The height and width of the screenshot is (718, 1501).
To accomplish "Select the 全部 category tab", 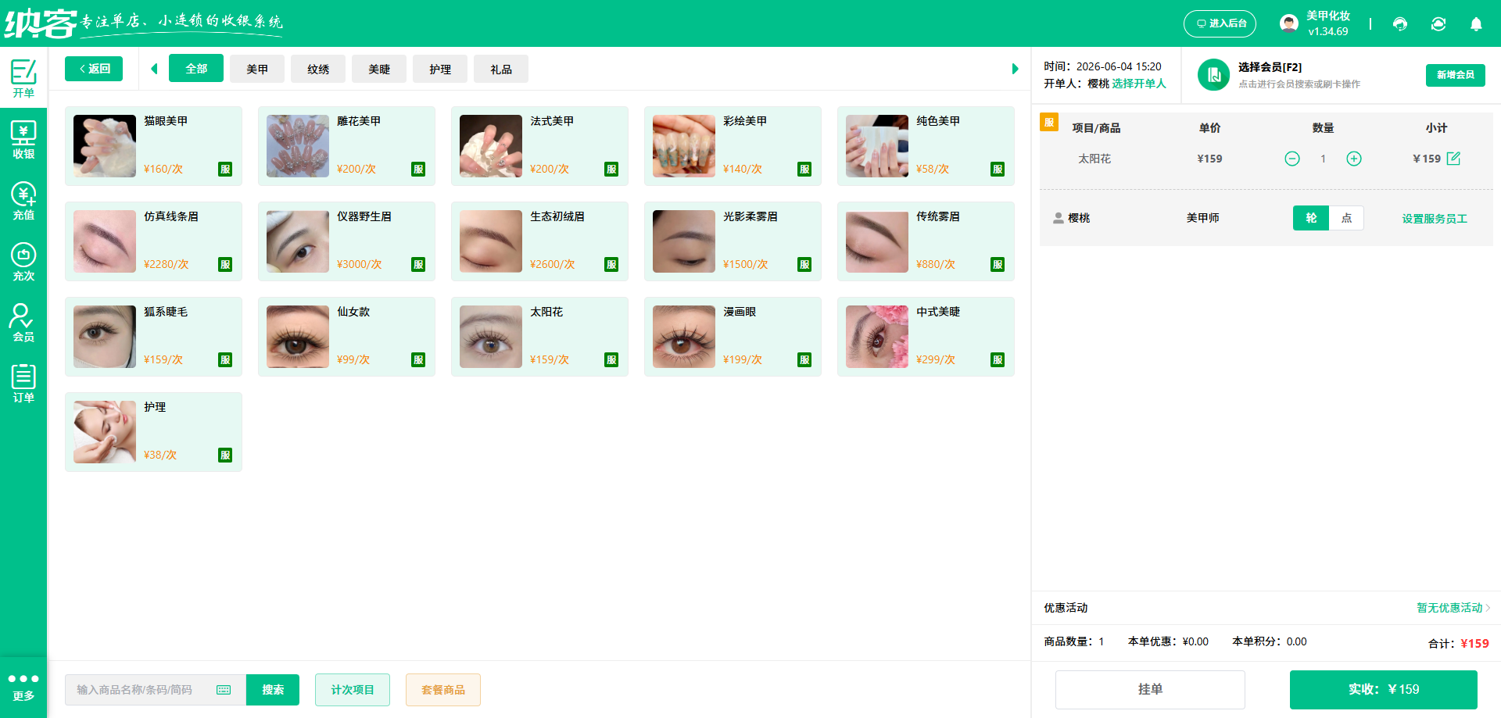I will tap(196, 69).
